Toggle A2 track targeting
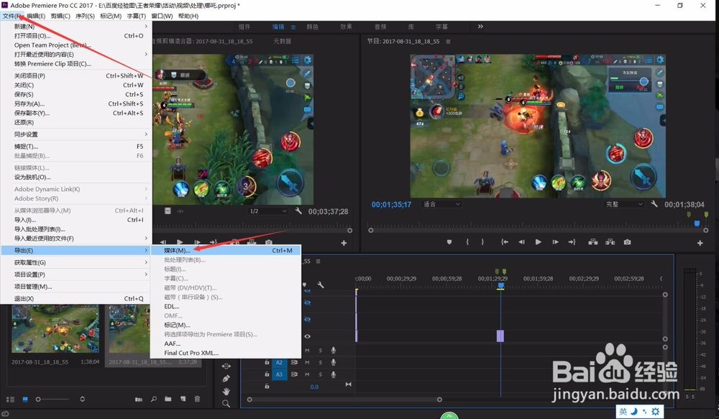Screen dimensions: 719x419 (279, 362)
